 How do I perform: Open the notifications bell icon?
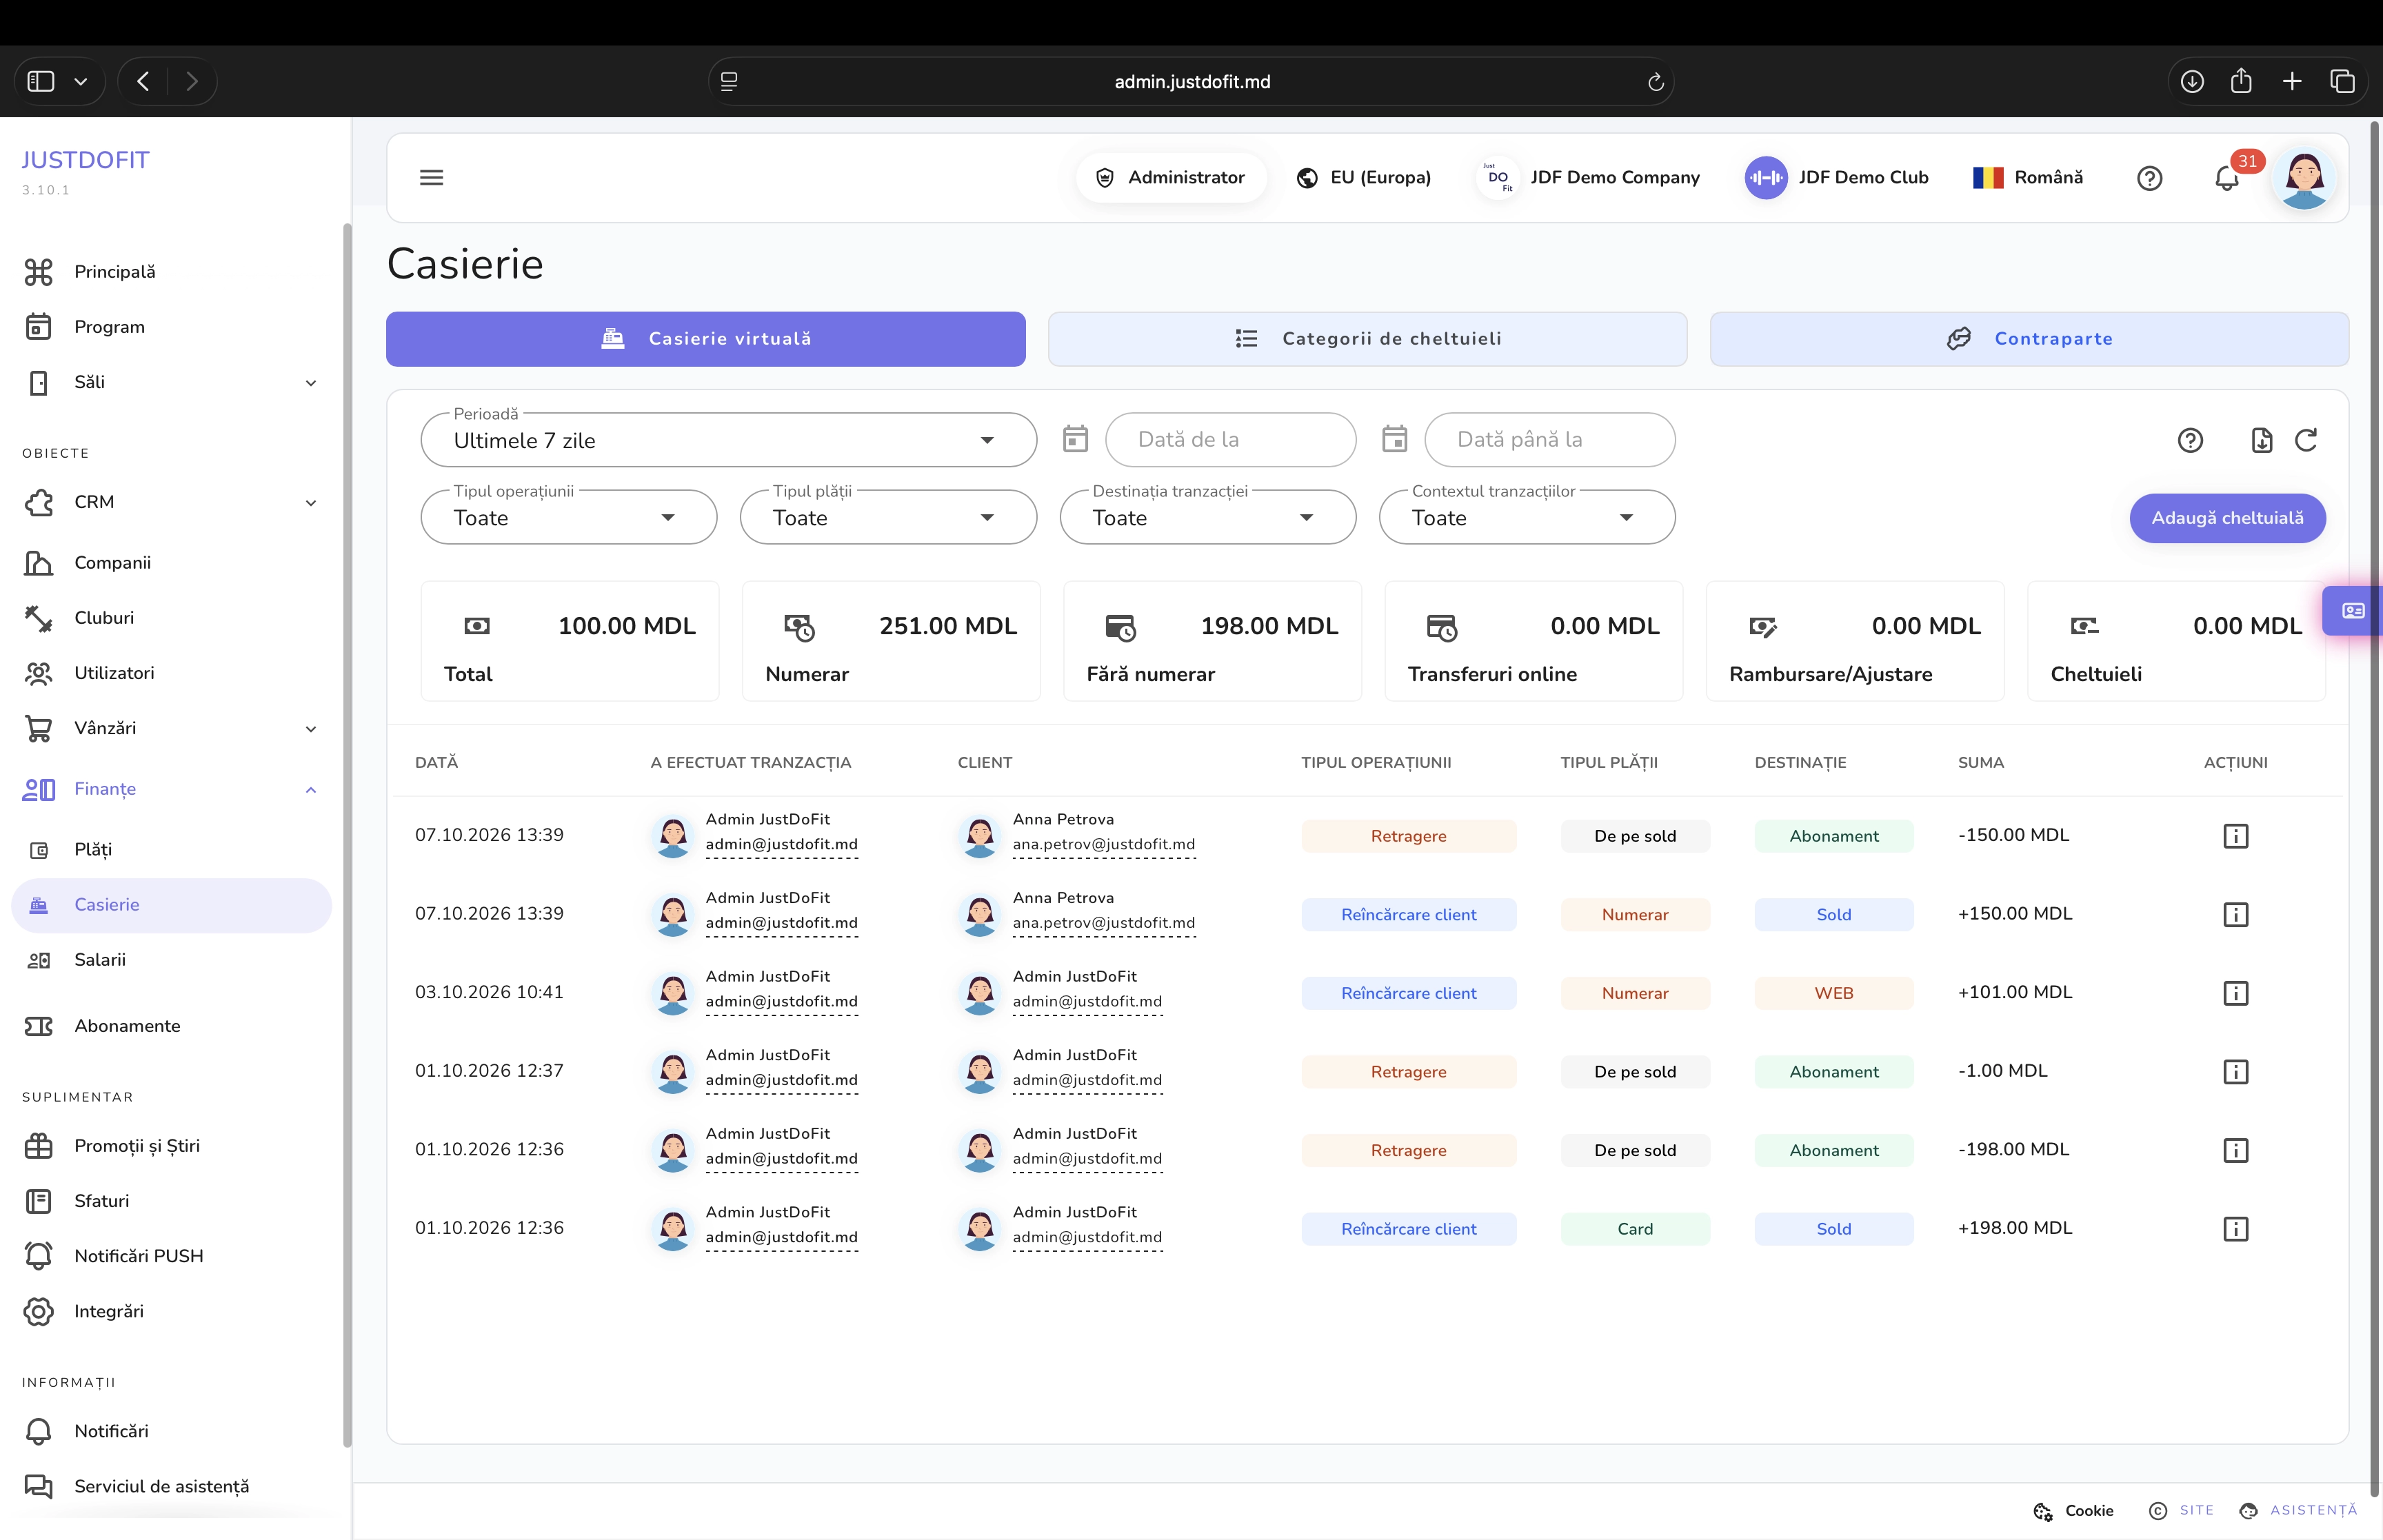(2227, 178)
